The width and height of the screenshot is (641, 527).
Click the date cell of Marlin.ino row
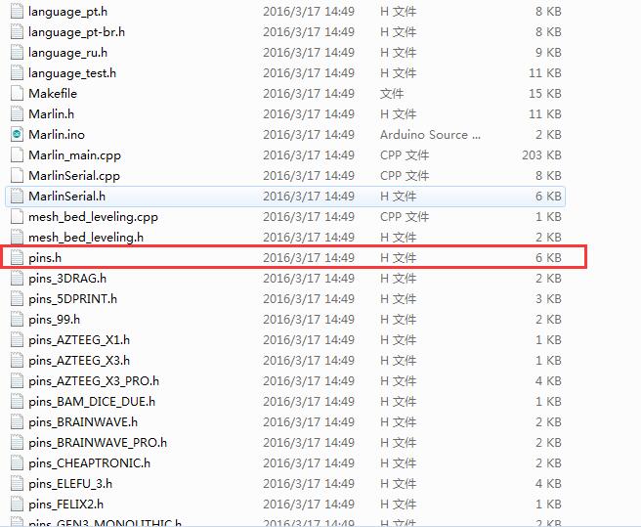(309, 135)
